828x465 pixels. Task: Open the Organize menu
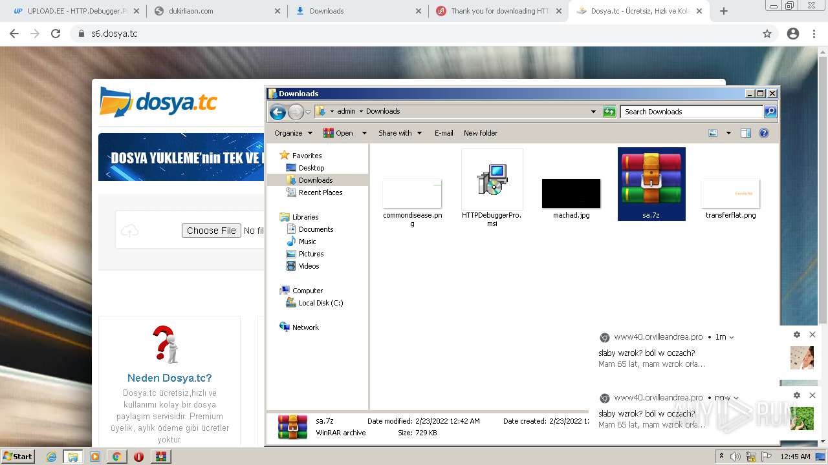click(293, 133)
